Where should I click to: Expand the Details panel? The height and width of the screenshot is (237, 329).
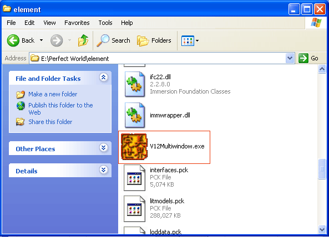tap(103, 170)
